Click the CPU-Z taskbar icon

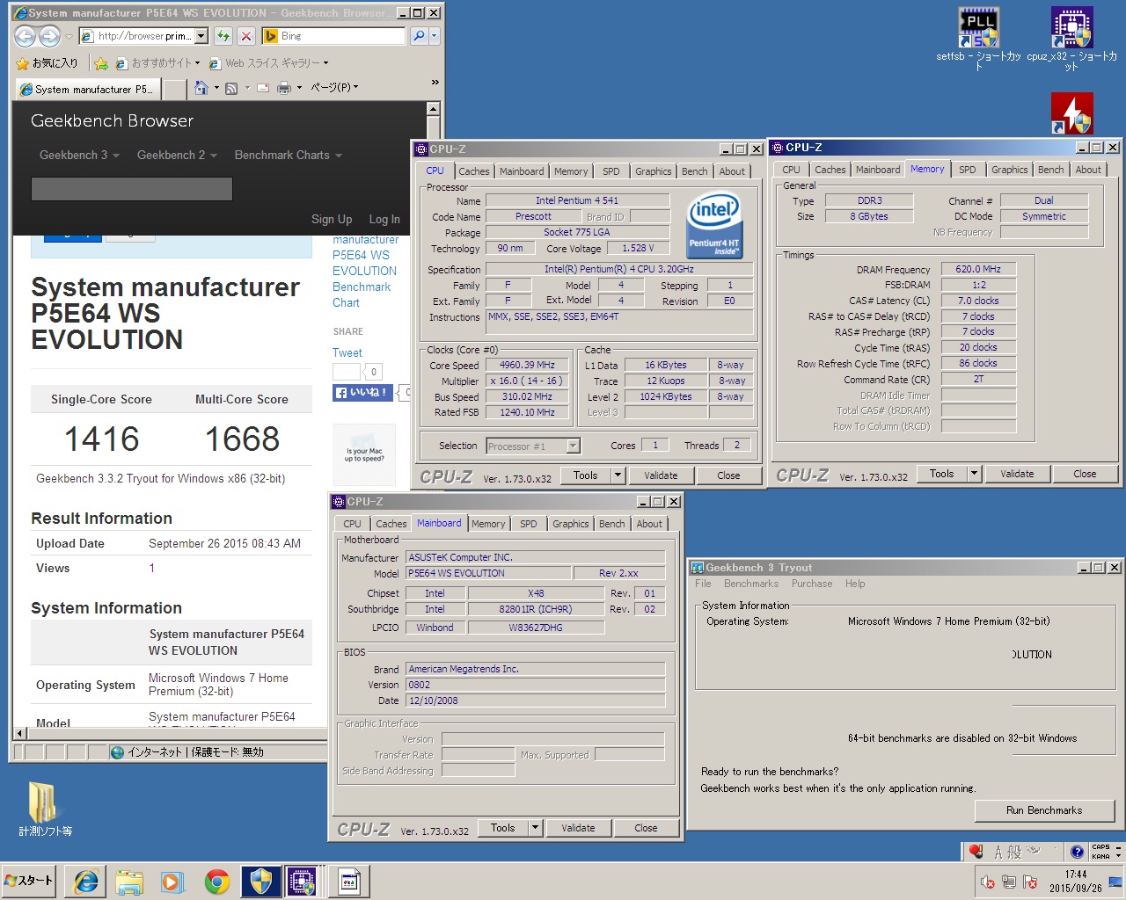302,882
